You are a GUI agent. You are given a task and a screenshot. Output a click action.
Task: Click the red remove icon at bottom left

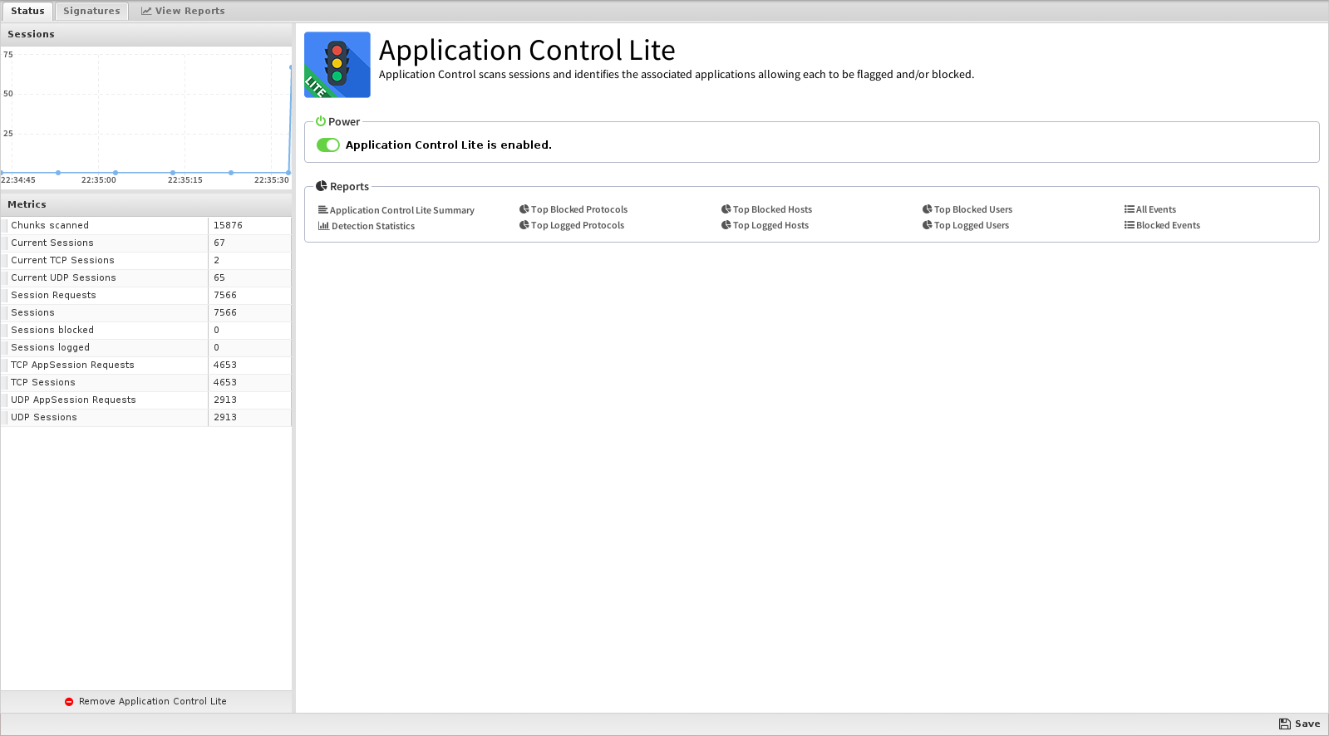[69, 702]
